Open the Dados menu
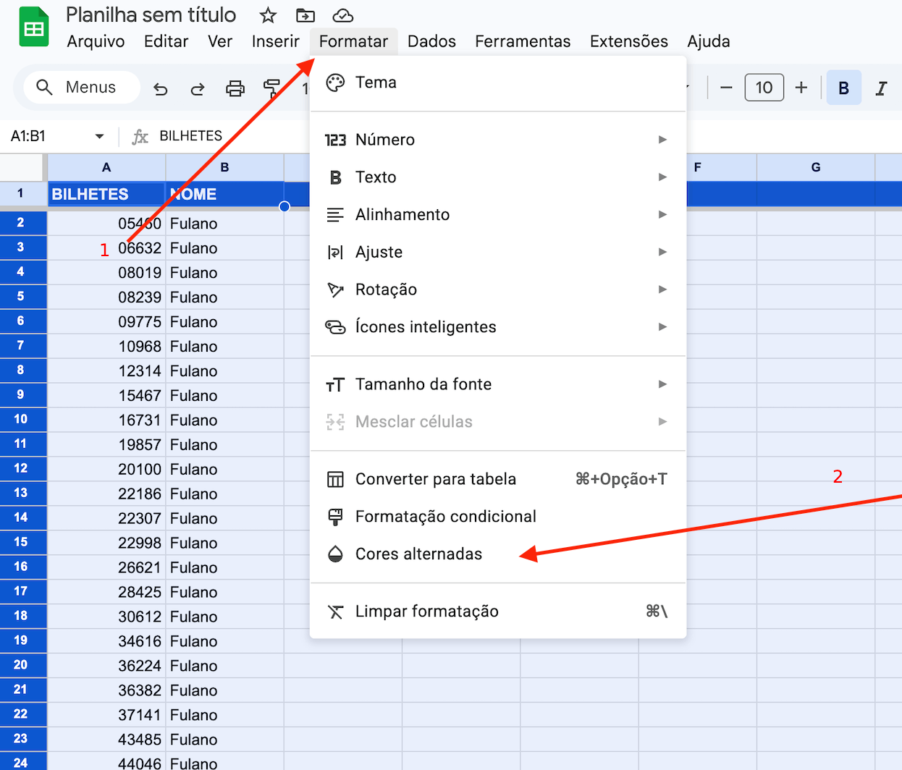 pos(431,41)
